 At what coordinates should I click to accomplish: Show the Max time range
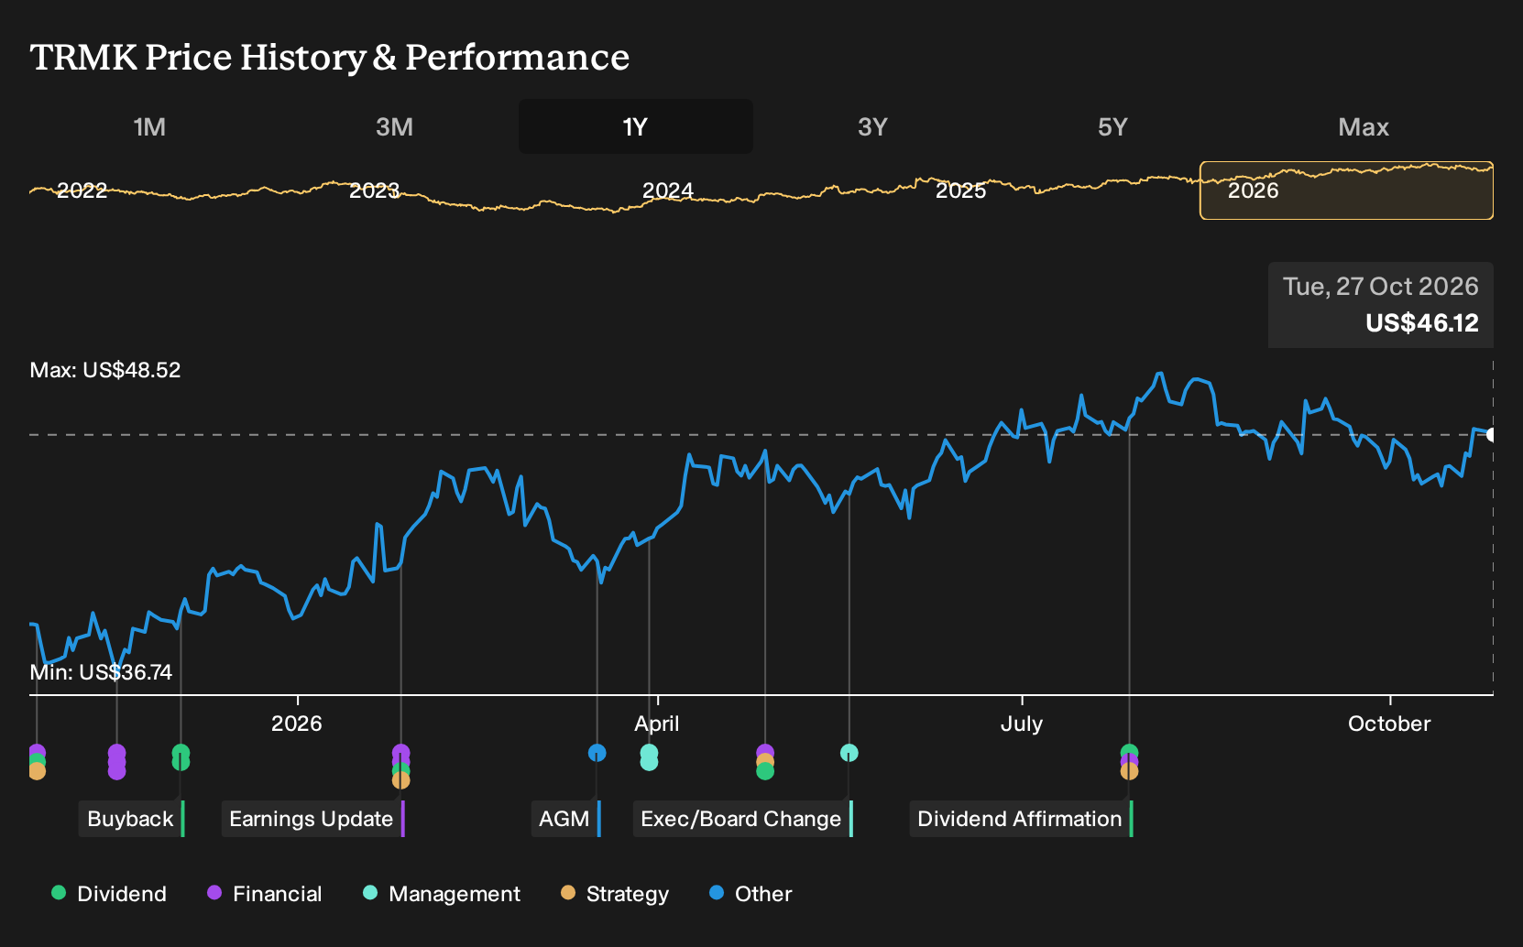pyautogui.click(x=1364, y=126)
